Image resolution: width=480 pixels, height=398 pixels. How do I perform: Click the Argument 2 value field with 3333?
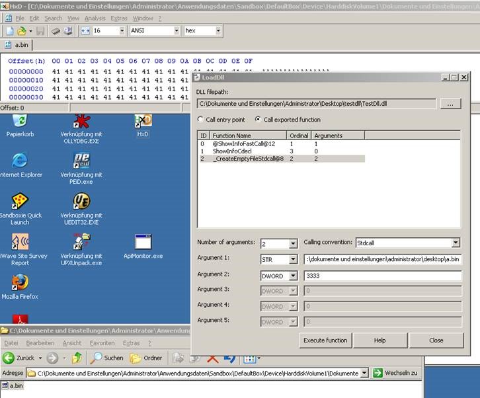click(x=383, y=276)
